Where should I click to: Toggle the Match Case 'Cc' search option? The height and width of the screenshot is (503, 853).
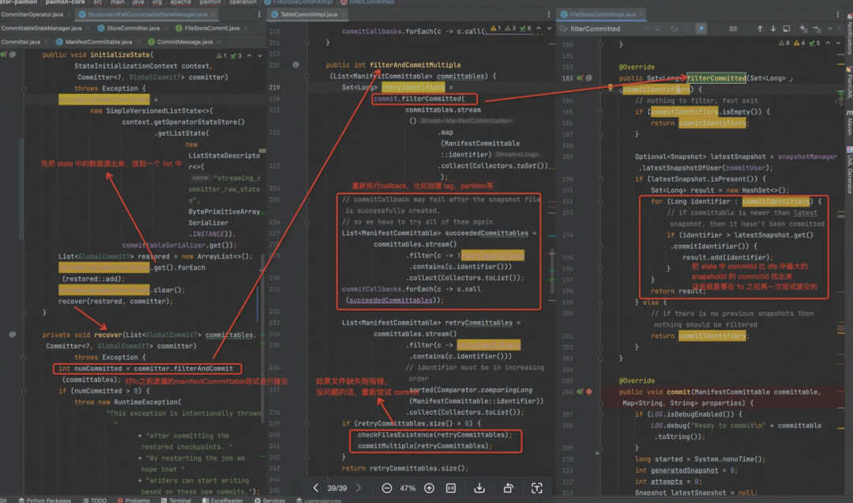[x=675, y=28]
